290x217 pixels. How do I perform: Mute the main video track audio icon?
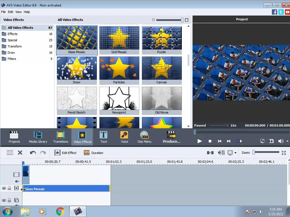pyautogui.click(x=17, y=181)
